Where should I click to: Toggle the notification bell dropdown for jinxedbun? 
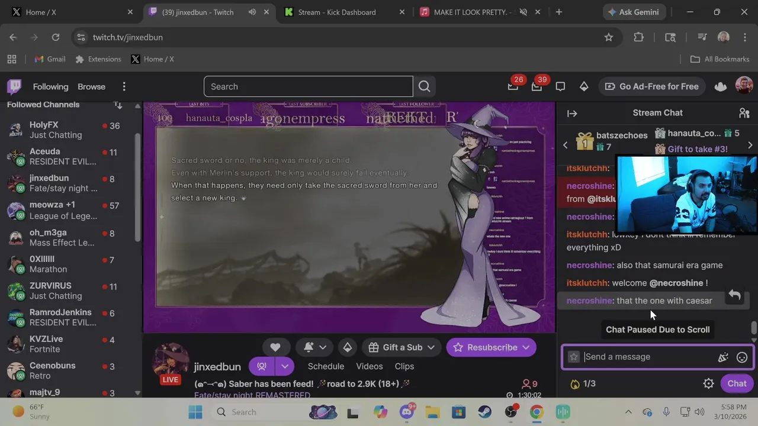[315, 347]
